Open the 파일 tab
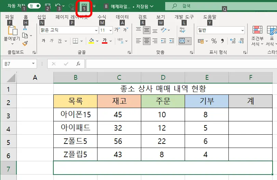The height and width of the screenshot is (180, 277). coord(10,17)
